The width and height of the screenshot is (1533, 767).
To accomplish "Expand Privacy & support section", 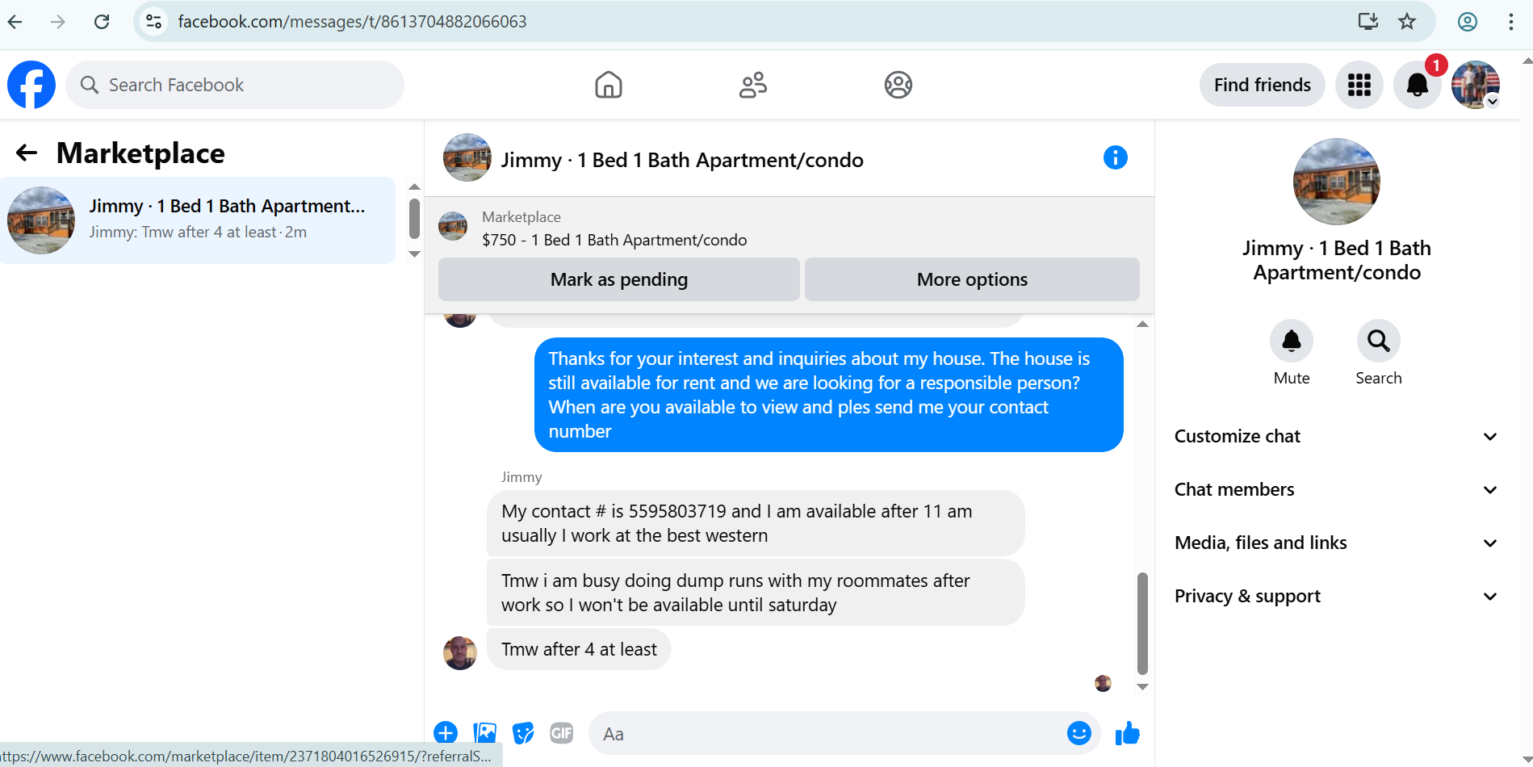I will click(x=1336, y=596).
